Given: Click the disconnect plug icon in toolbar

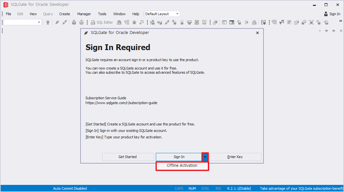Looking at the screenshot, I should 65,22.
